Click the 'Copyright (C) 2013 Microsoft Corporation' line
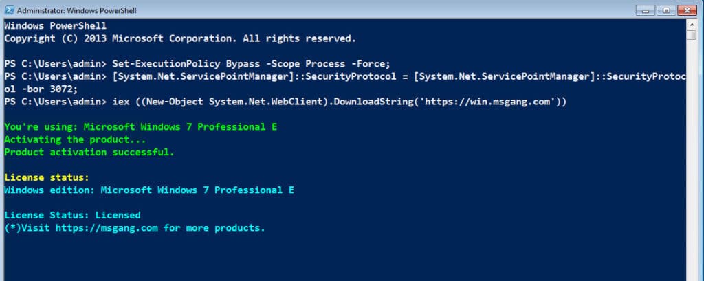The image size is (704, 281). click(181, 38)
